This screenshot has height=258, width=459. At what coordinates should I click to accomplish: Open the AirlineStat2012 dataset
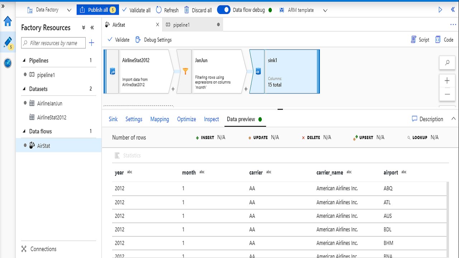52,117
